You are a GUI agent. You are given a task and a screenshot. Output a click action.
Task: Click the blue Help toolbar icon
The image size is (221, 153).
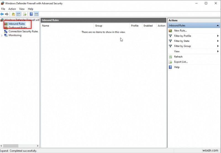point(31,14)
